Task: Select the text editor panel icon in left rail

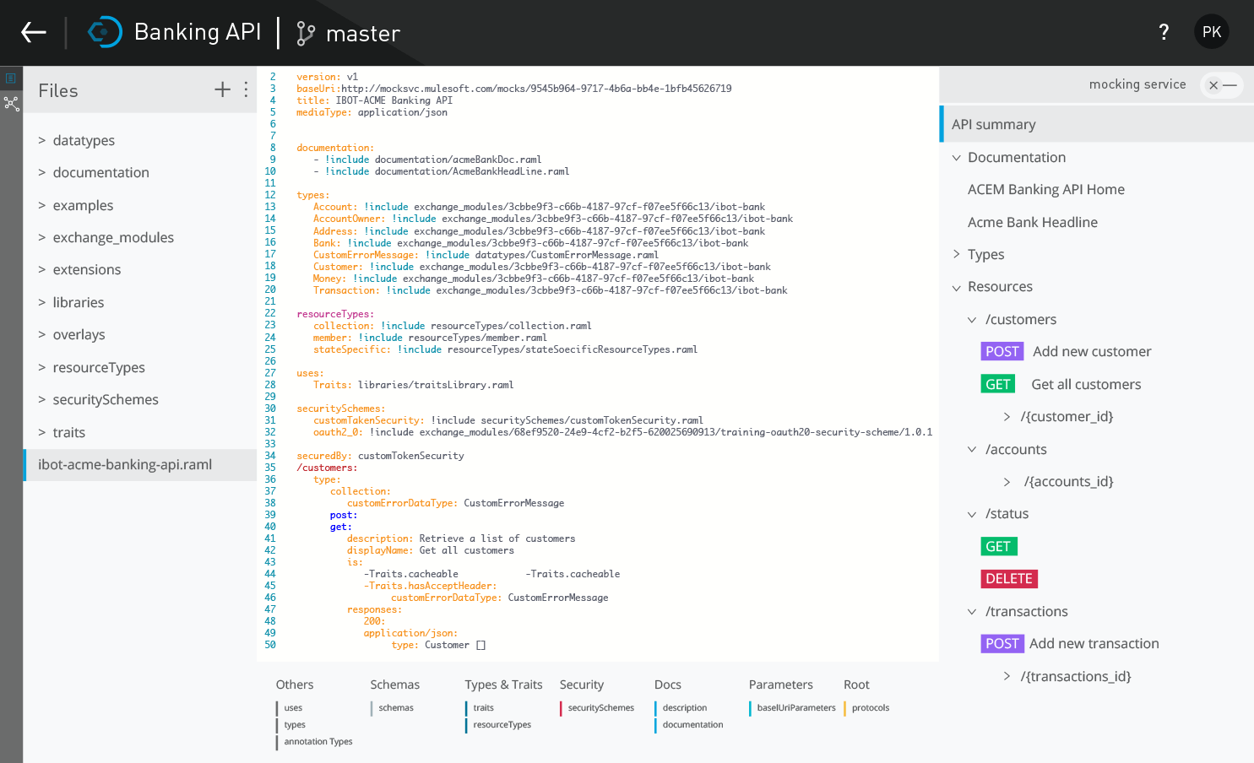Action: pyautogui.click(x=11, y=78)
